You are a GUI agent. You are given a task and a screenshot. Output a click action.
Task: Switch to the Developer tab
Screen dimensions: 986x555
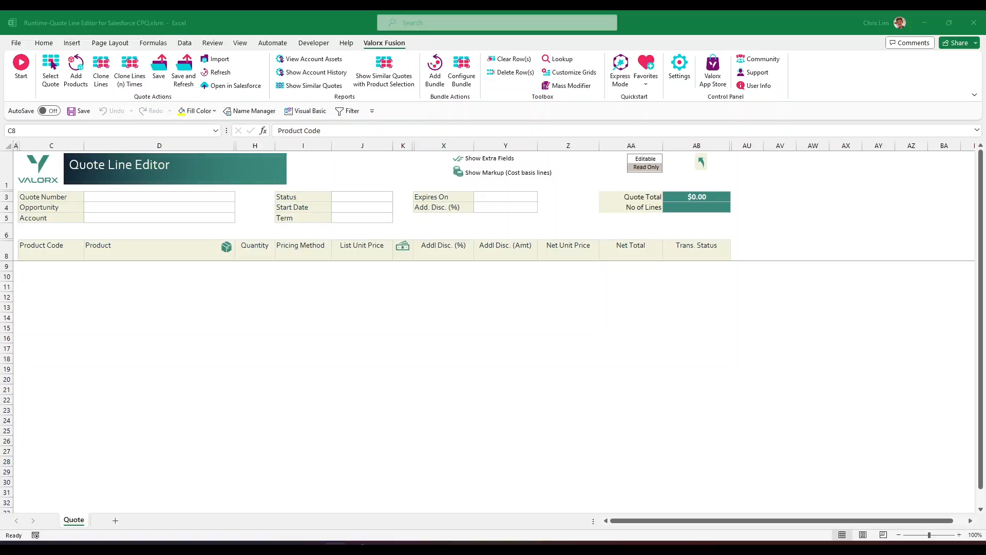coord(313,43)
